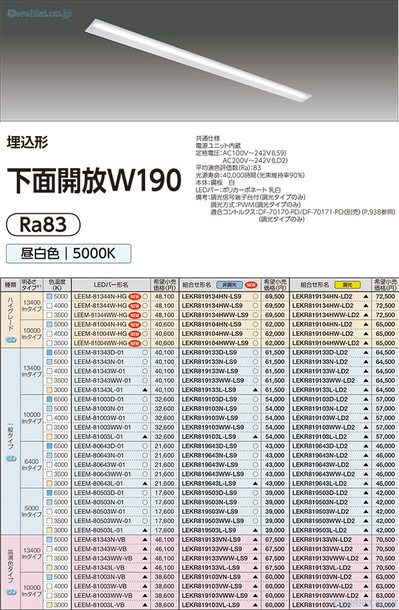Click the NEW badge beside LEEM-81344N-HG
Viewport: 399px width, 610px height.
pos(134,297)
